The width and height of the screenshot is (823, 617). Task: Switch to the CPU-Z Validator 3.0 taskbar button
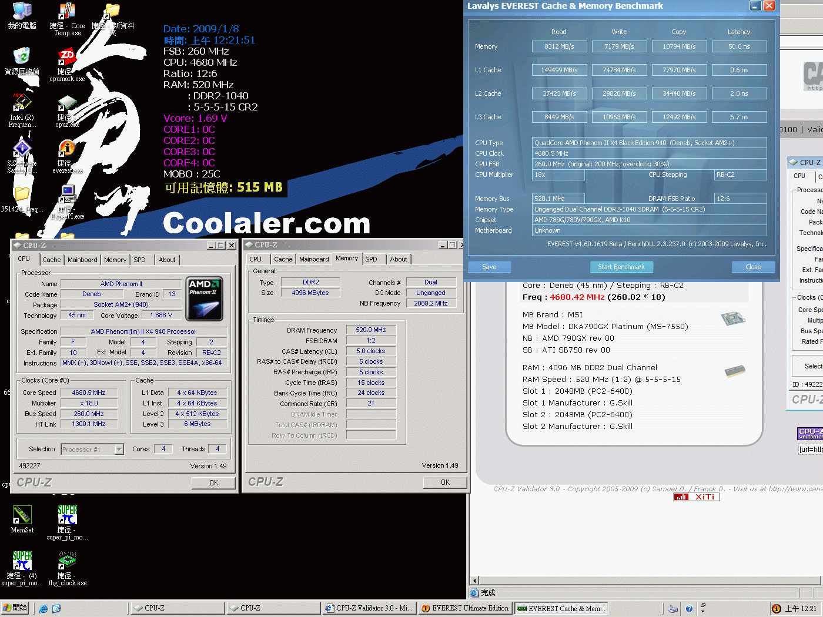[369, 608]
